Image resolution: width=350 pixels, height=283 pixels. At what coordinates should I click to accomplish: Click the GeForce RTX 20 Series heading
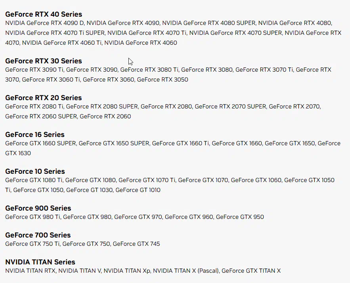tap(44, 98)
